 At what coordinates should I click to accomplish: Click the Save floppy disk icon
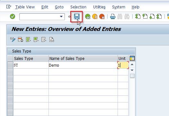(77, 16)
